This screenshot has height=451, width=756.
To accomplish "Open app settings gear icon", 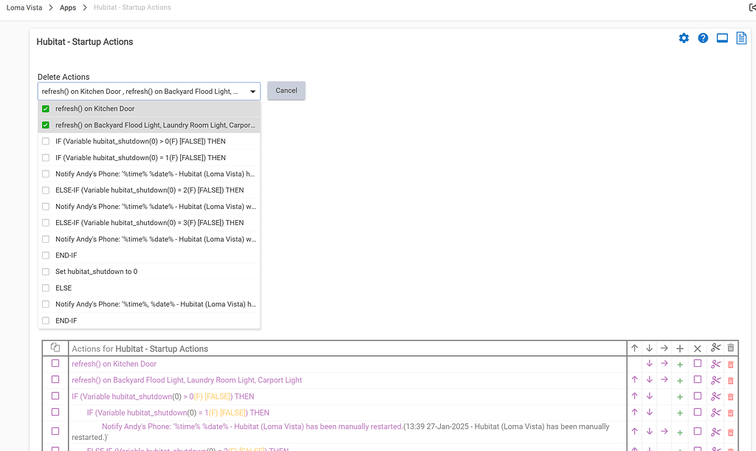I will tap(684, 38).
